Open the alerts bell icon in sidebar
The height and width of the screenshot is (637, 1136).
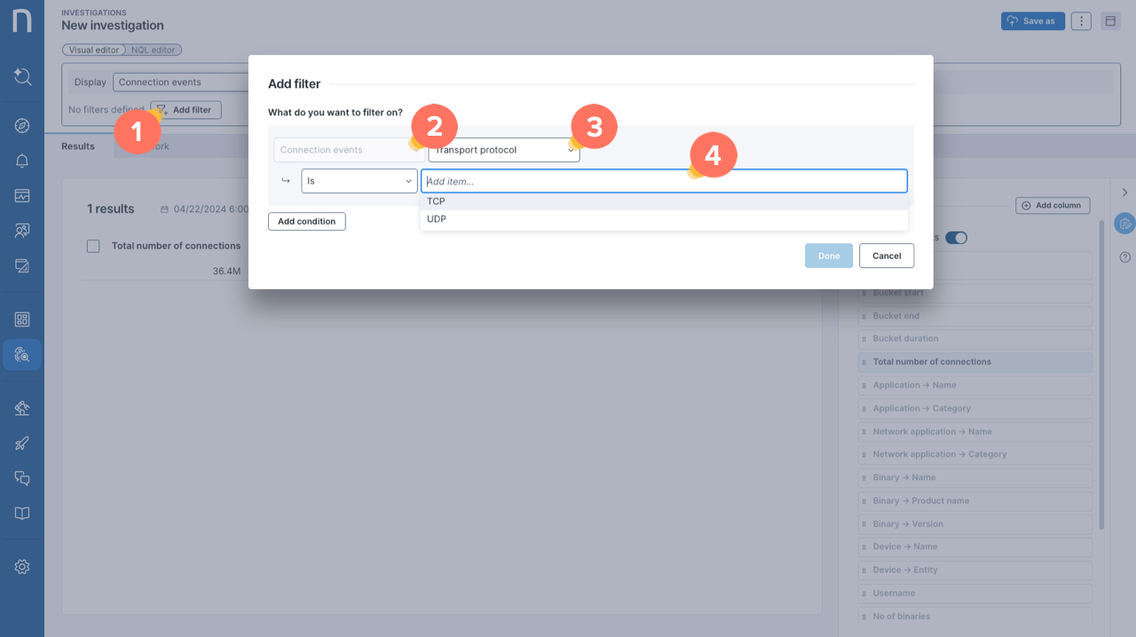(22, 161)
